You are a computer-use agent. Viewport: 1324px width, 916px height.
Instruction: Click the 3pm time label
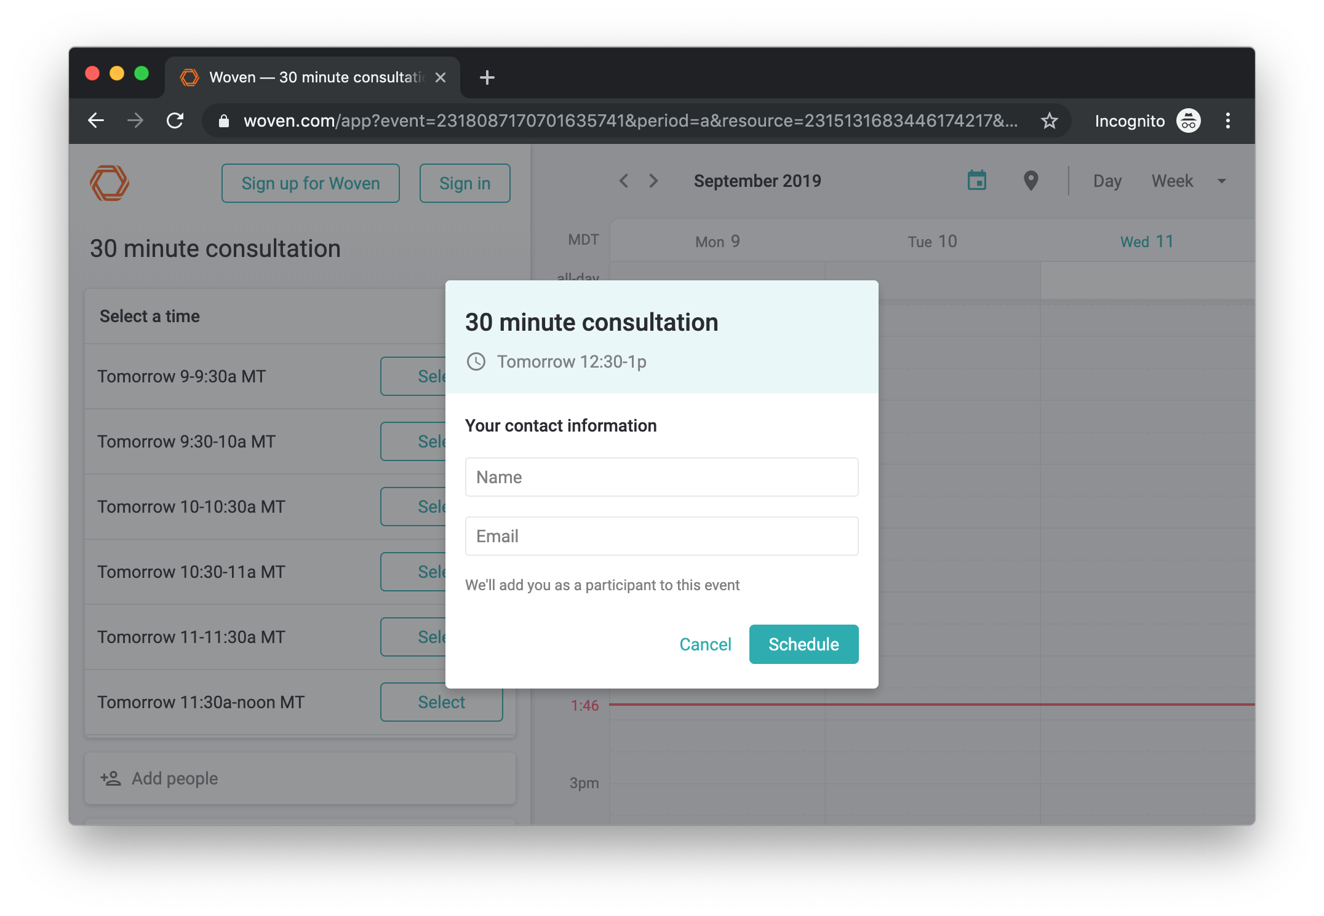pyautogui.click(x=584, y=783)
